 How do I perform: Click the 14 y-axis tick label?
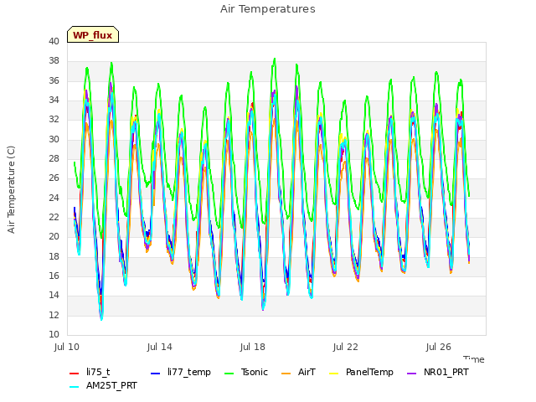54,296
